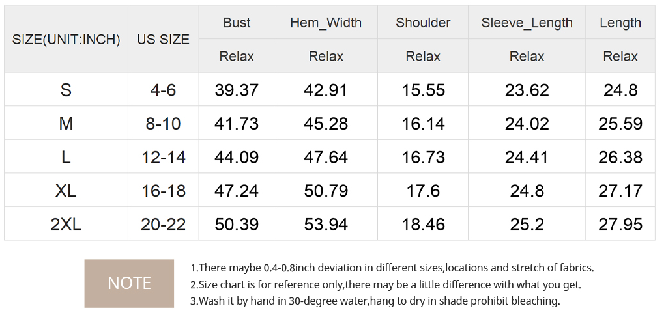Select the US size 8-10 cell
Image resolution: width=666 pixels, height=317 pixels.
pyautogui.click(x=163, y=124)
